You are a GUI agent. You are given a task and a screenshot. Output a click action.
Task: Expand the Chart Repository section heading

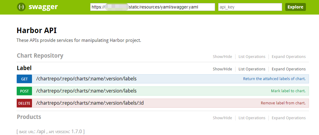[x=40, y=56]
